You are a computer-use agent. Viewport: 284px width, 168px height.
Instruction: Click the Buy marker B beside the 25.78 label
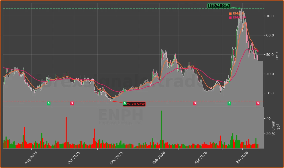(x=125, y=103)
